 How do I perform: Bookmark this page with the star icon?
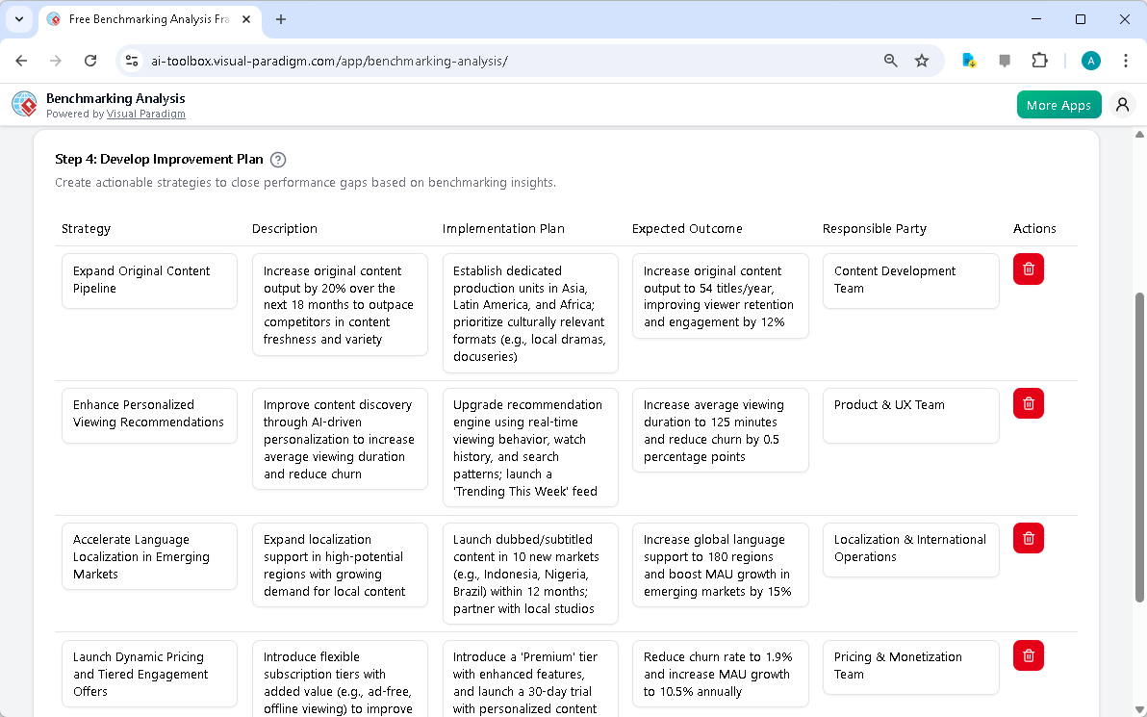coord(922,60)
